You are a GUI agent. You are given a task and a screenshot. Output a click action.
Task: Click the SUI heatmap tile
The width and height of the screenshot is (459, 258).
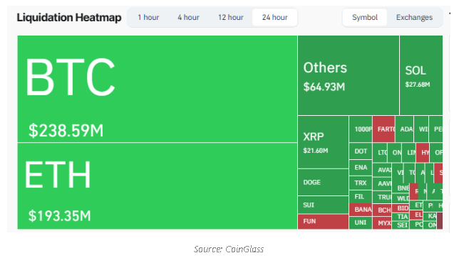click(x=323, y=205)
